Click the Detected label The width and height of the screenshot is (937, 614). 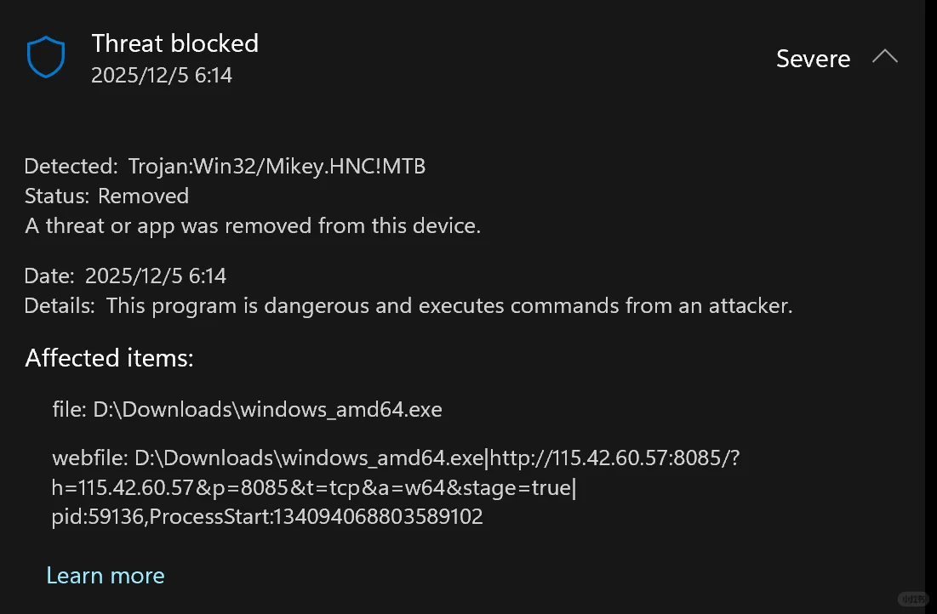click(71, 167)
